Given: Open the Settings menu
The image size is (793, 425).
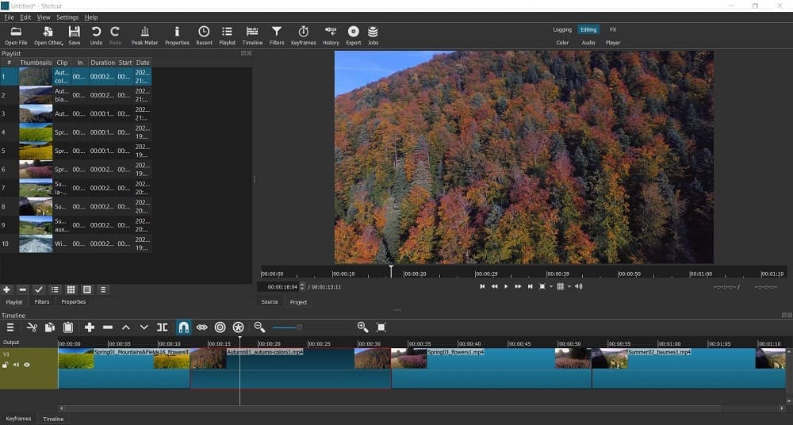Looking at the screenshot, I should pyautogui.click(x=67, y=17).
